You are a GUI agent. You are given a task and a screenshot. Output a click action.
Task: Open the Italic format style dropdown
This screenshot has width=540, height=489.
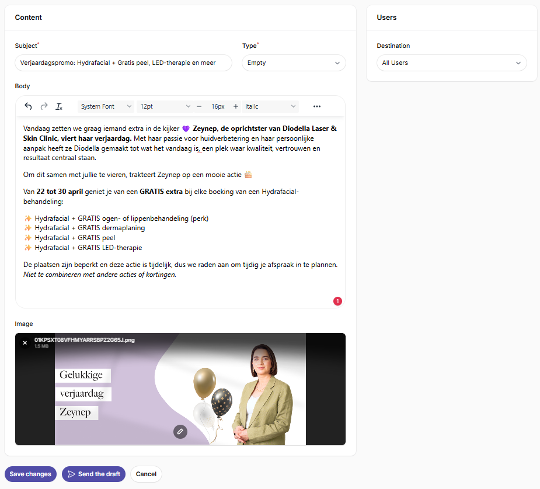tap(270, 106)
